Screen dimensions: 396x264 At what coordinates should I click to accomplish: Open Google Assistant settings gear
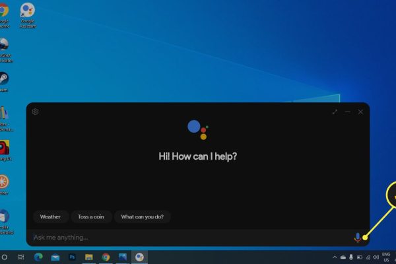(x=36, y=112)
